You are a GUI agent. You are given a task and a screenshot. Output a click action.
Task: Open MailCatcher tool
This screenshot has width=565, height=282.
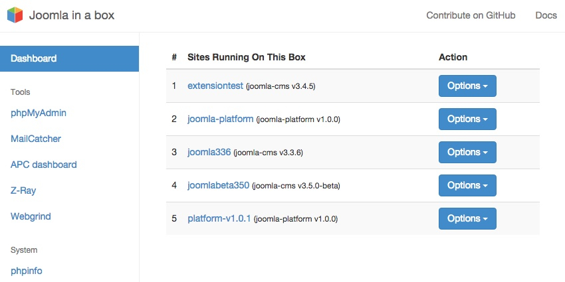click(36, 139)
